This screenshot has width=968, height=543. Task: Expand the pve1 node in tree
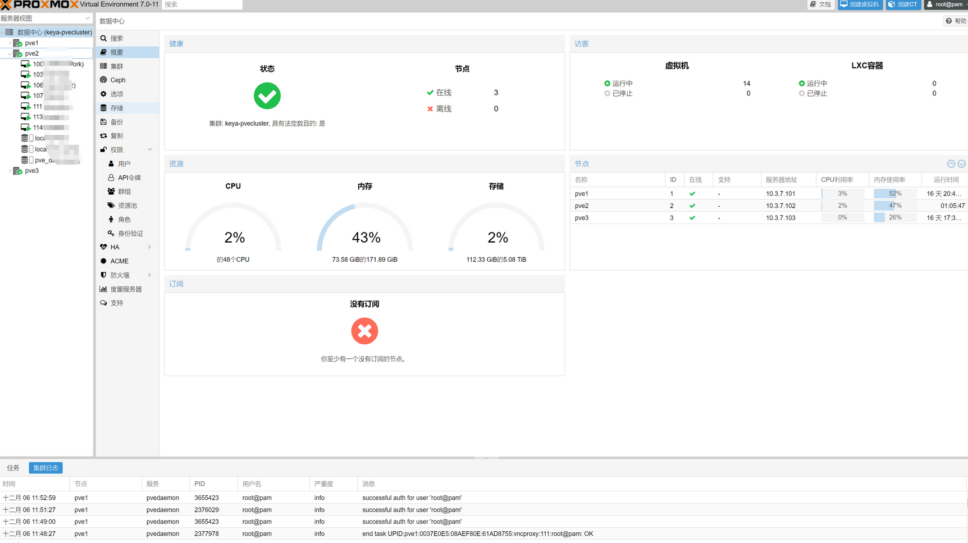[x=10, y=43]
